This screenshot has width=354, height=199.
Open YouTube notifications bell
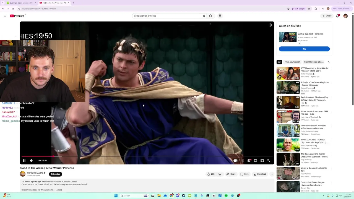coord(338,16)
